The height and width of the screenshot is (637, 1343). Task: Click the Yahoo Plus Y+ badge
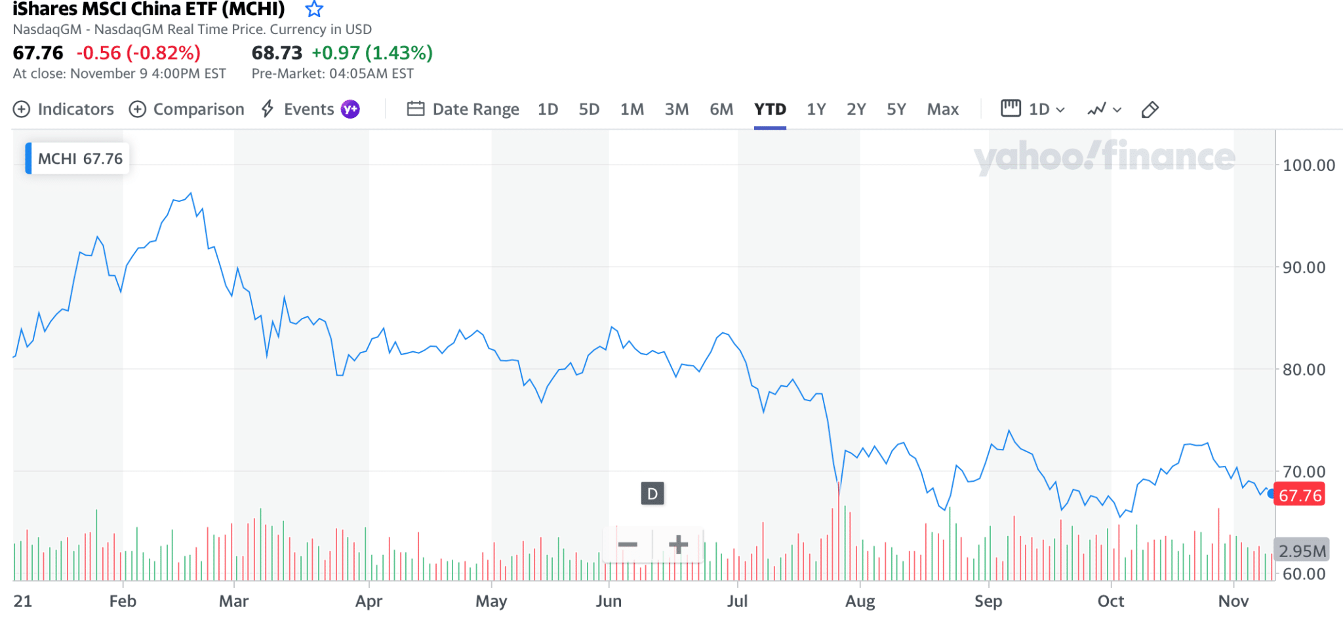(x=350, y=109)
